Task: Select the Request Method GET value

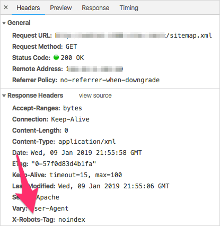Action: coord(71,47)
